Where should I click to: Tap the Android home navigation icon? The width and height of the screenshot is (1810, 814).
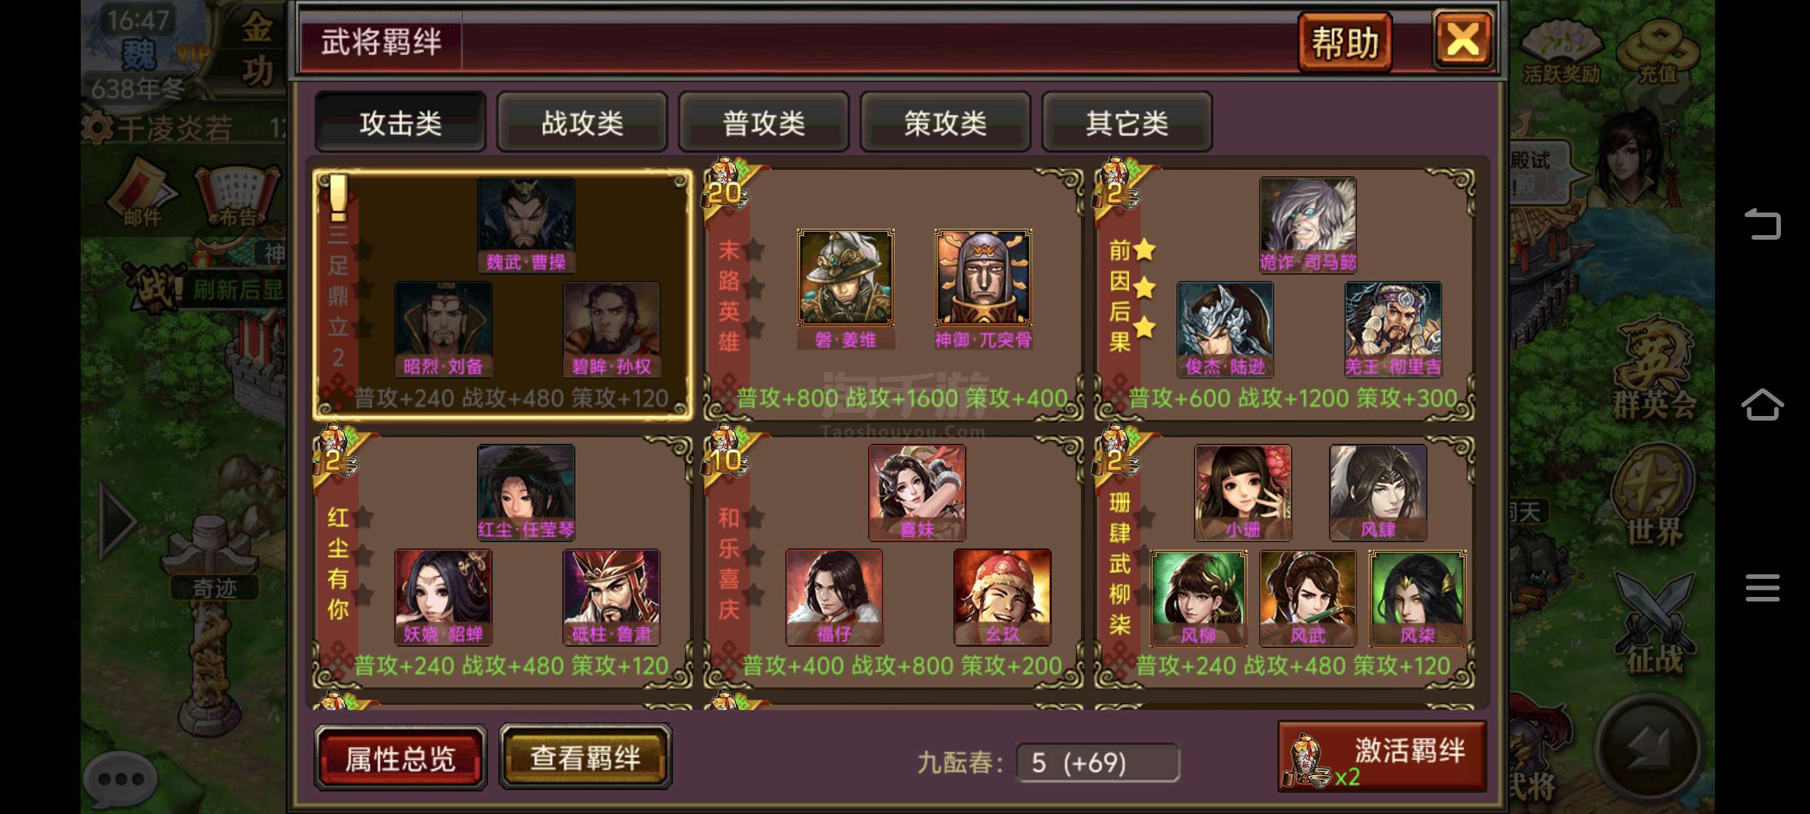tap(1762, 404)
